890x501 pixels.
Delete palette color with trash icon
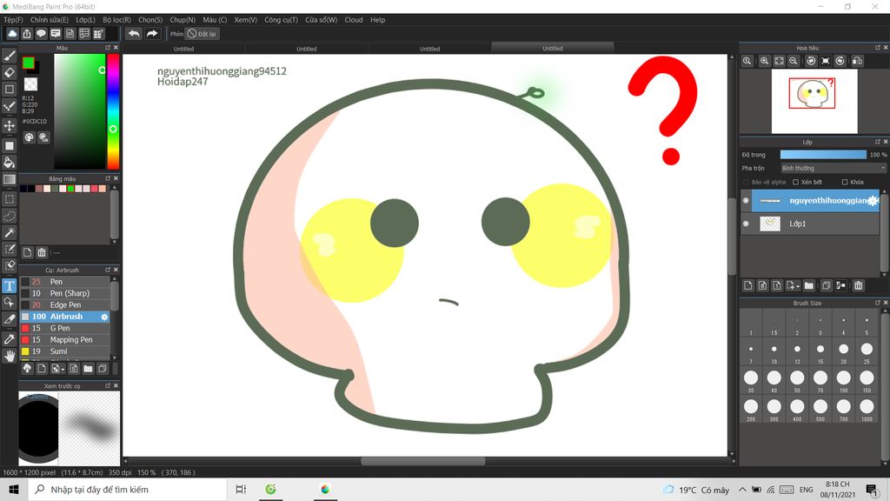coord(42,252)
